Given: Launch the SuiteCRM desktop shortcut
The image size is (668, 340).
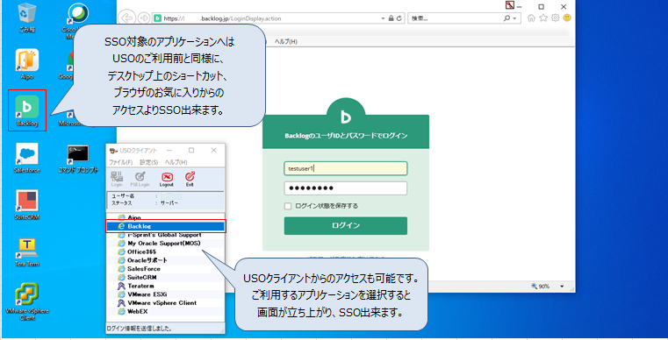Looking at the screenshot, I should [27, 205].
